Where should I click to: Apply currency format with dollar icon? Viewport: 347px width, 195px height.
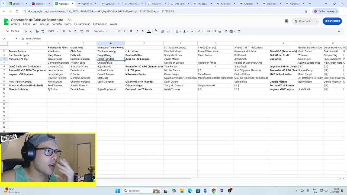64,31
